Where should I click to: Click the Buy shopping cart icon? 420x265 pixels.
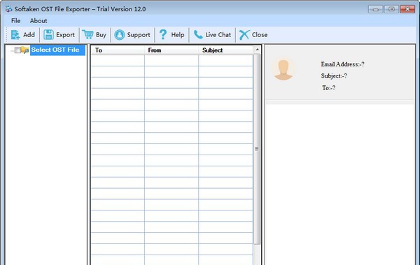click(87, 34)
